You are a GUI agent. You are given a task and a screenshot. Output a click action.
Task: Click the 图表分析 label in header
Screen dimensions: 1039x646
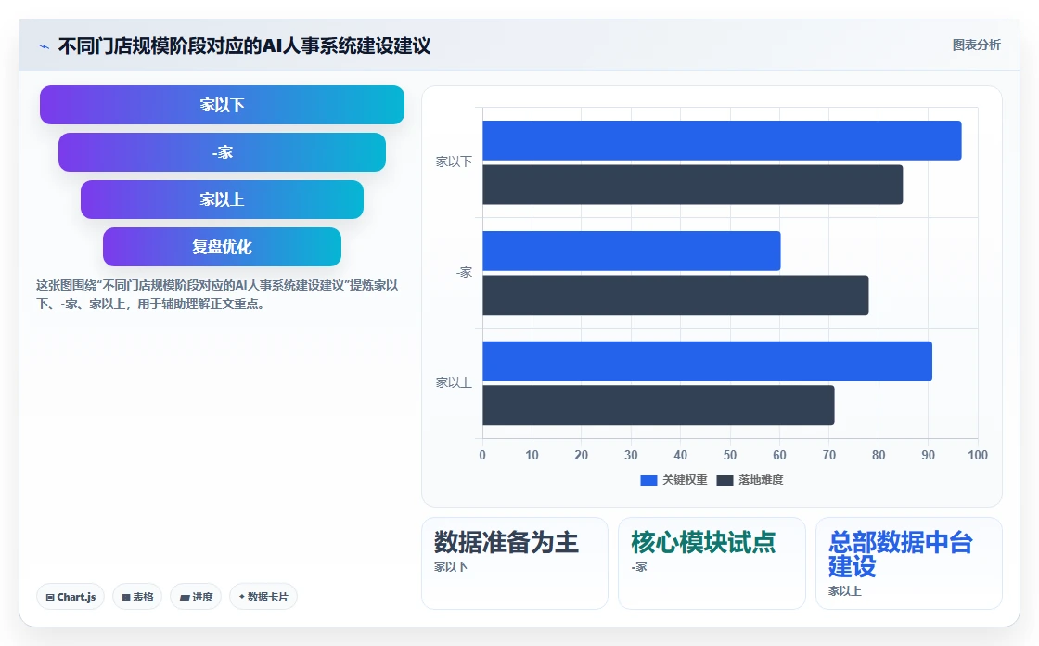tap(976, 45)
